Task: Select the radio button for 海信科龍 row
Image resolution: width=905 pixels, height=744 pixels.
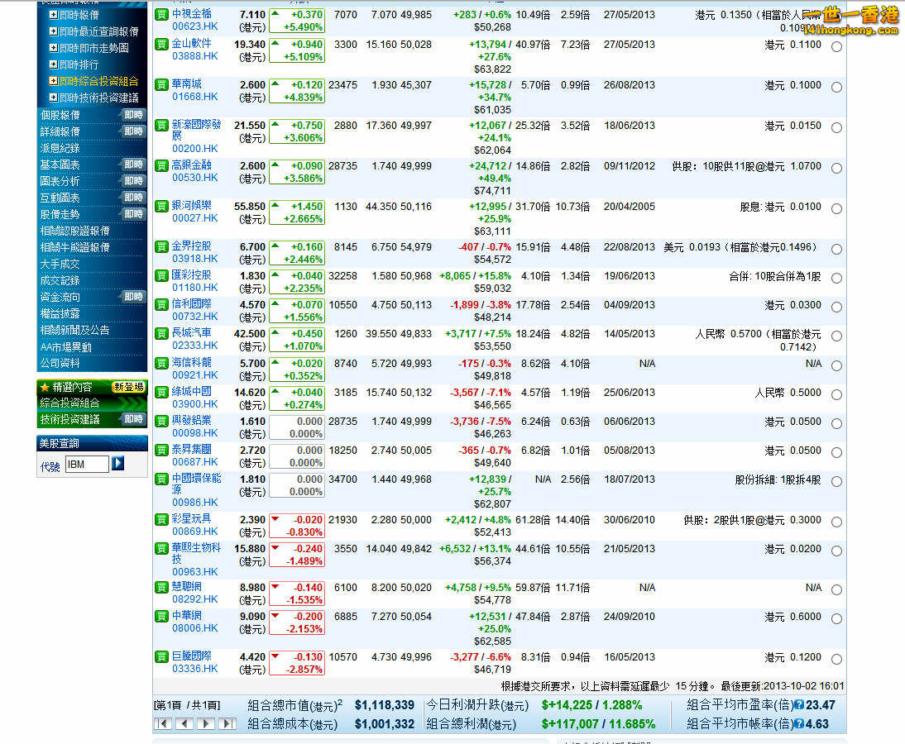Action: [836, 365]
